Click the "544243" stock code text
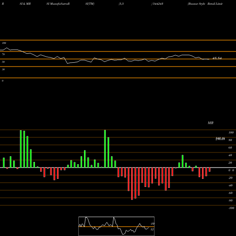This screenshot has width=236, height=236. point(158,4)
